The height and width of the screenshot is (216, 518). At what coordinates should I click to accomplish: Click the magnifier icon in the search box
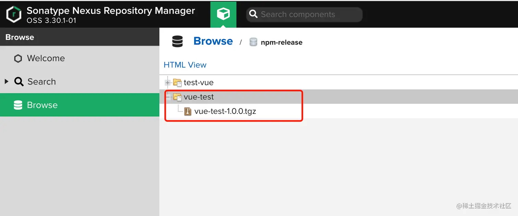click(253, 14)
